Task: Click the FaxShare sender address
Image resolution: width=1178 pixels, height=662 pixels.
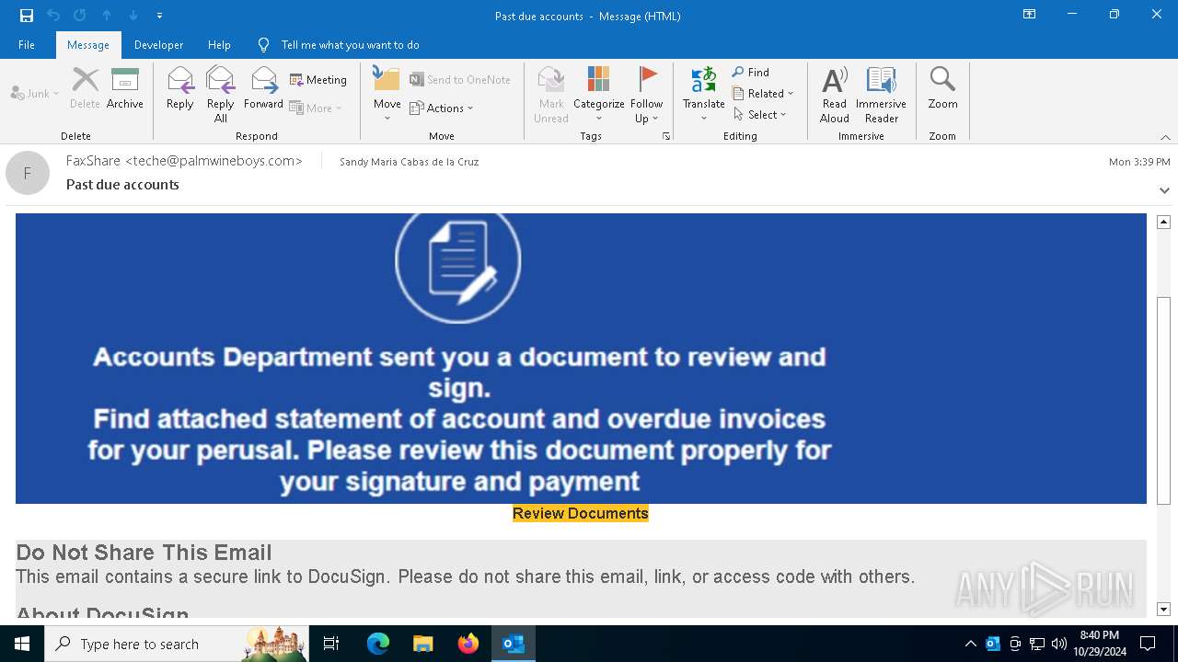Action: 184,161
